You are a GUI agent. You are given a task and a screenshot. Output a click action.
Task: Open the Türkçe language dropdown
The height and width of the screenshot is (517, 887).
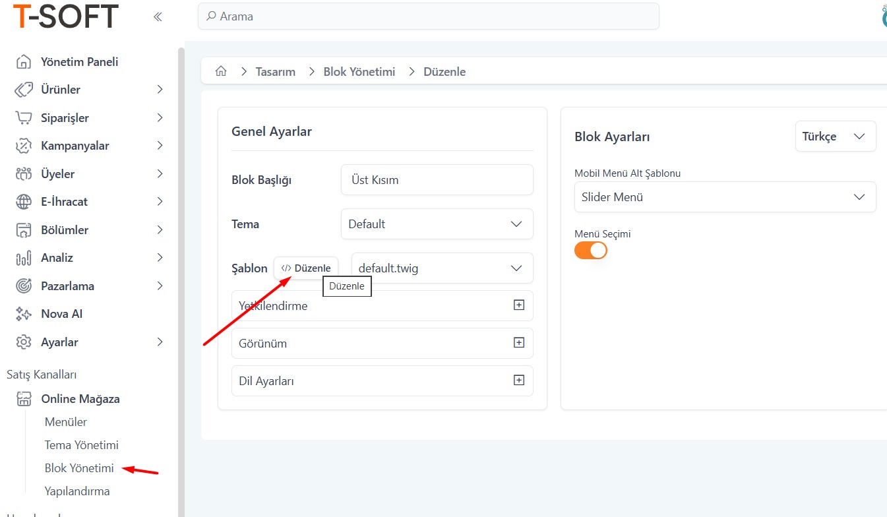[835, 137]
